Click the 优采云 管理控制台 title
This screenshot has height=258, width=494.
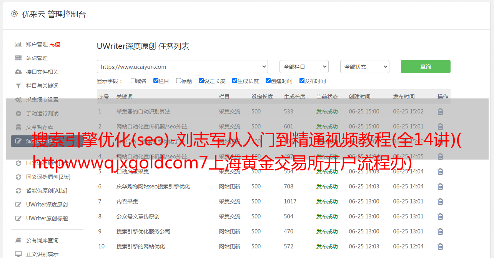pos(54,14)
